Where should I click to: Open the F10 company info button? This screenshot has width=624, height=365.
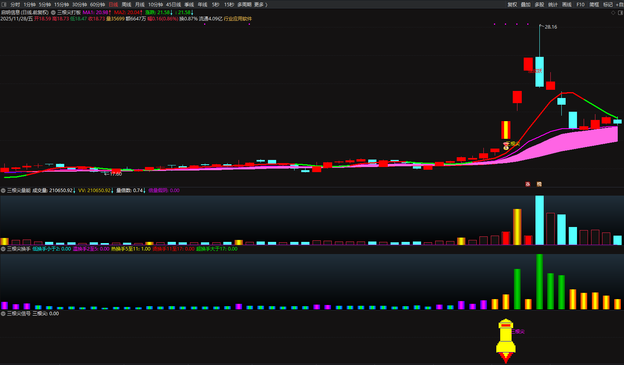(581, 5)
